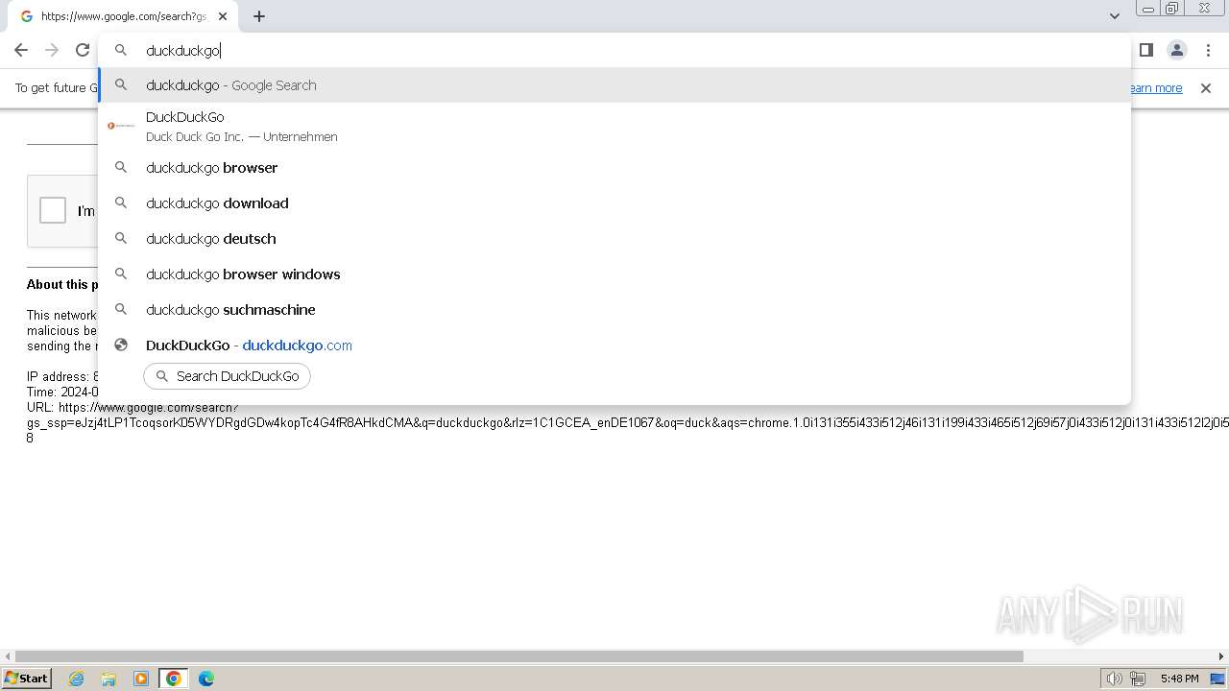Pick the 'duckduckgo suchmaschine' suggestion
This screenshot has width=1229, height=691.
pyautogui.click(x=614, y=310)
